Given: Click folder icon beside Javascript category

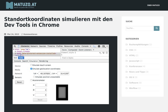Looking at the screenshot, I should click(127, 61).
